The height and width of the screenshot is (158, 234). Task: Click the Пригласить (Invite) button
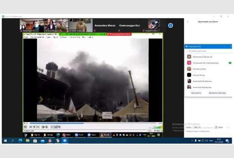click(x=196, y=93)
